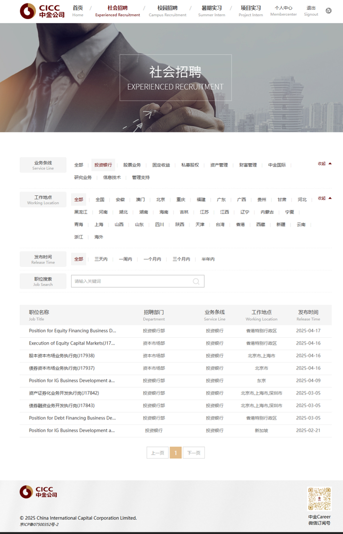Click 上一页 previous page button

click(157, 453)
